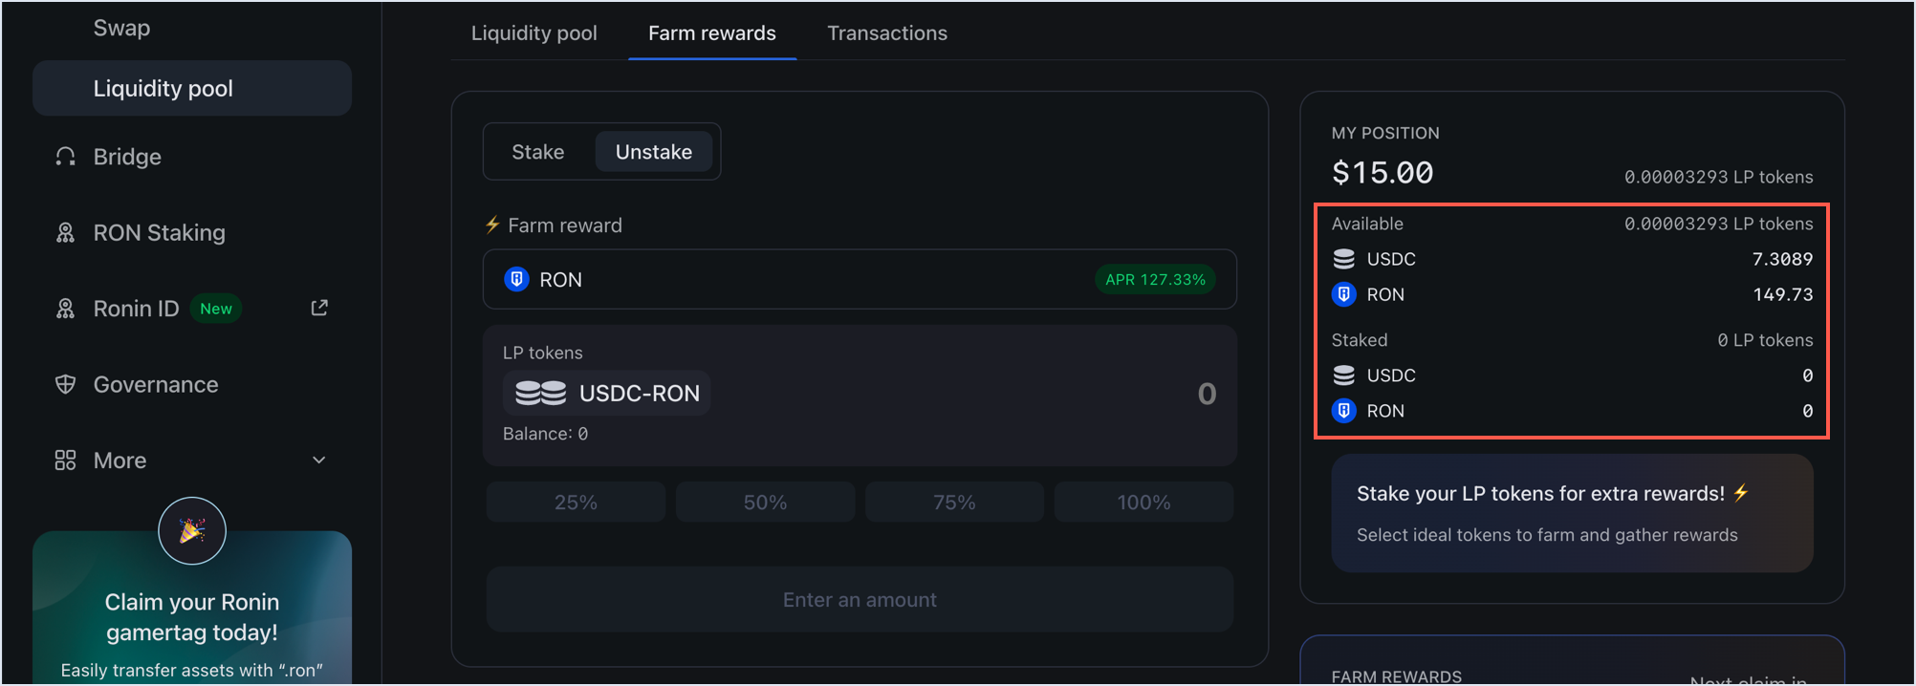Click the LP tokens amount input field
The height and width of the screenshot is (686, 1916).
[1207, 395]
